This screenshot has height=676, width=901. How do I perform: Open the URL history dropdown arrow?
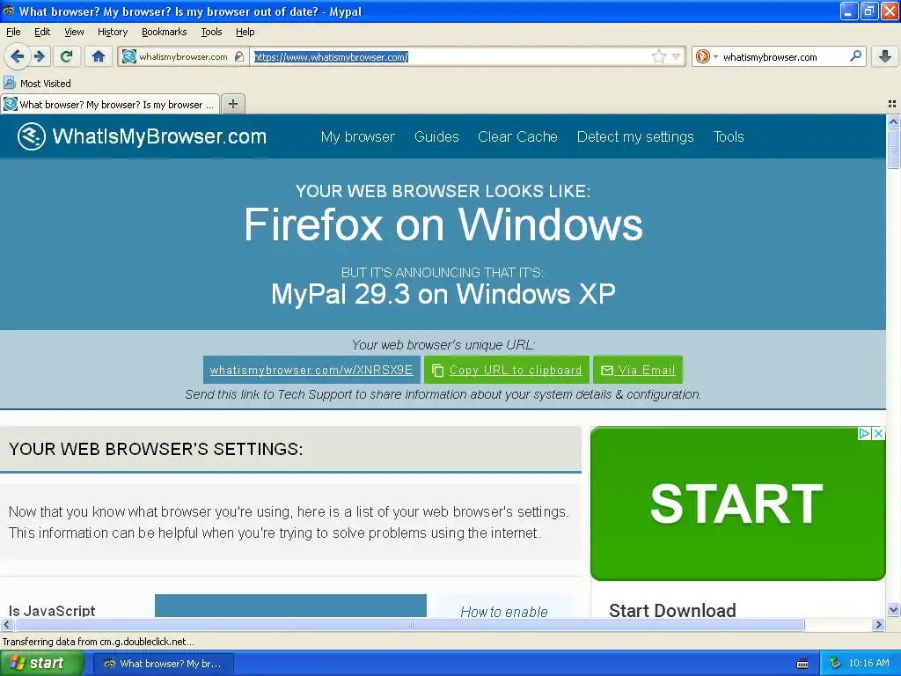[677, 56]
